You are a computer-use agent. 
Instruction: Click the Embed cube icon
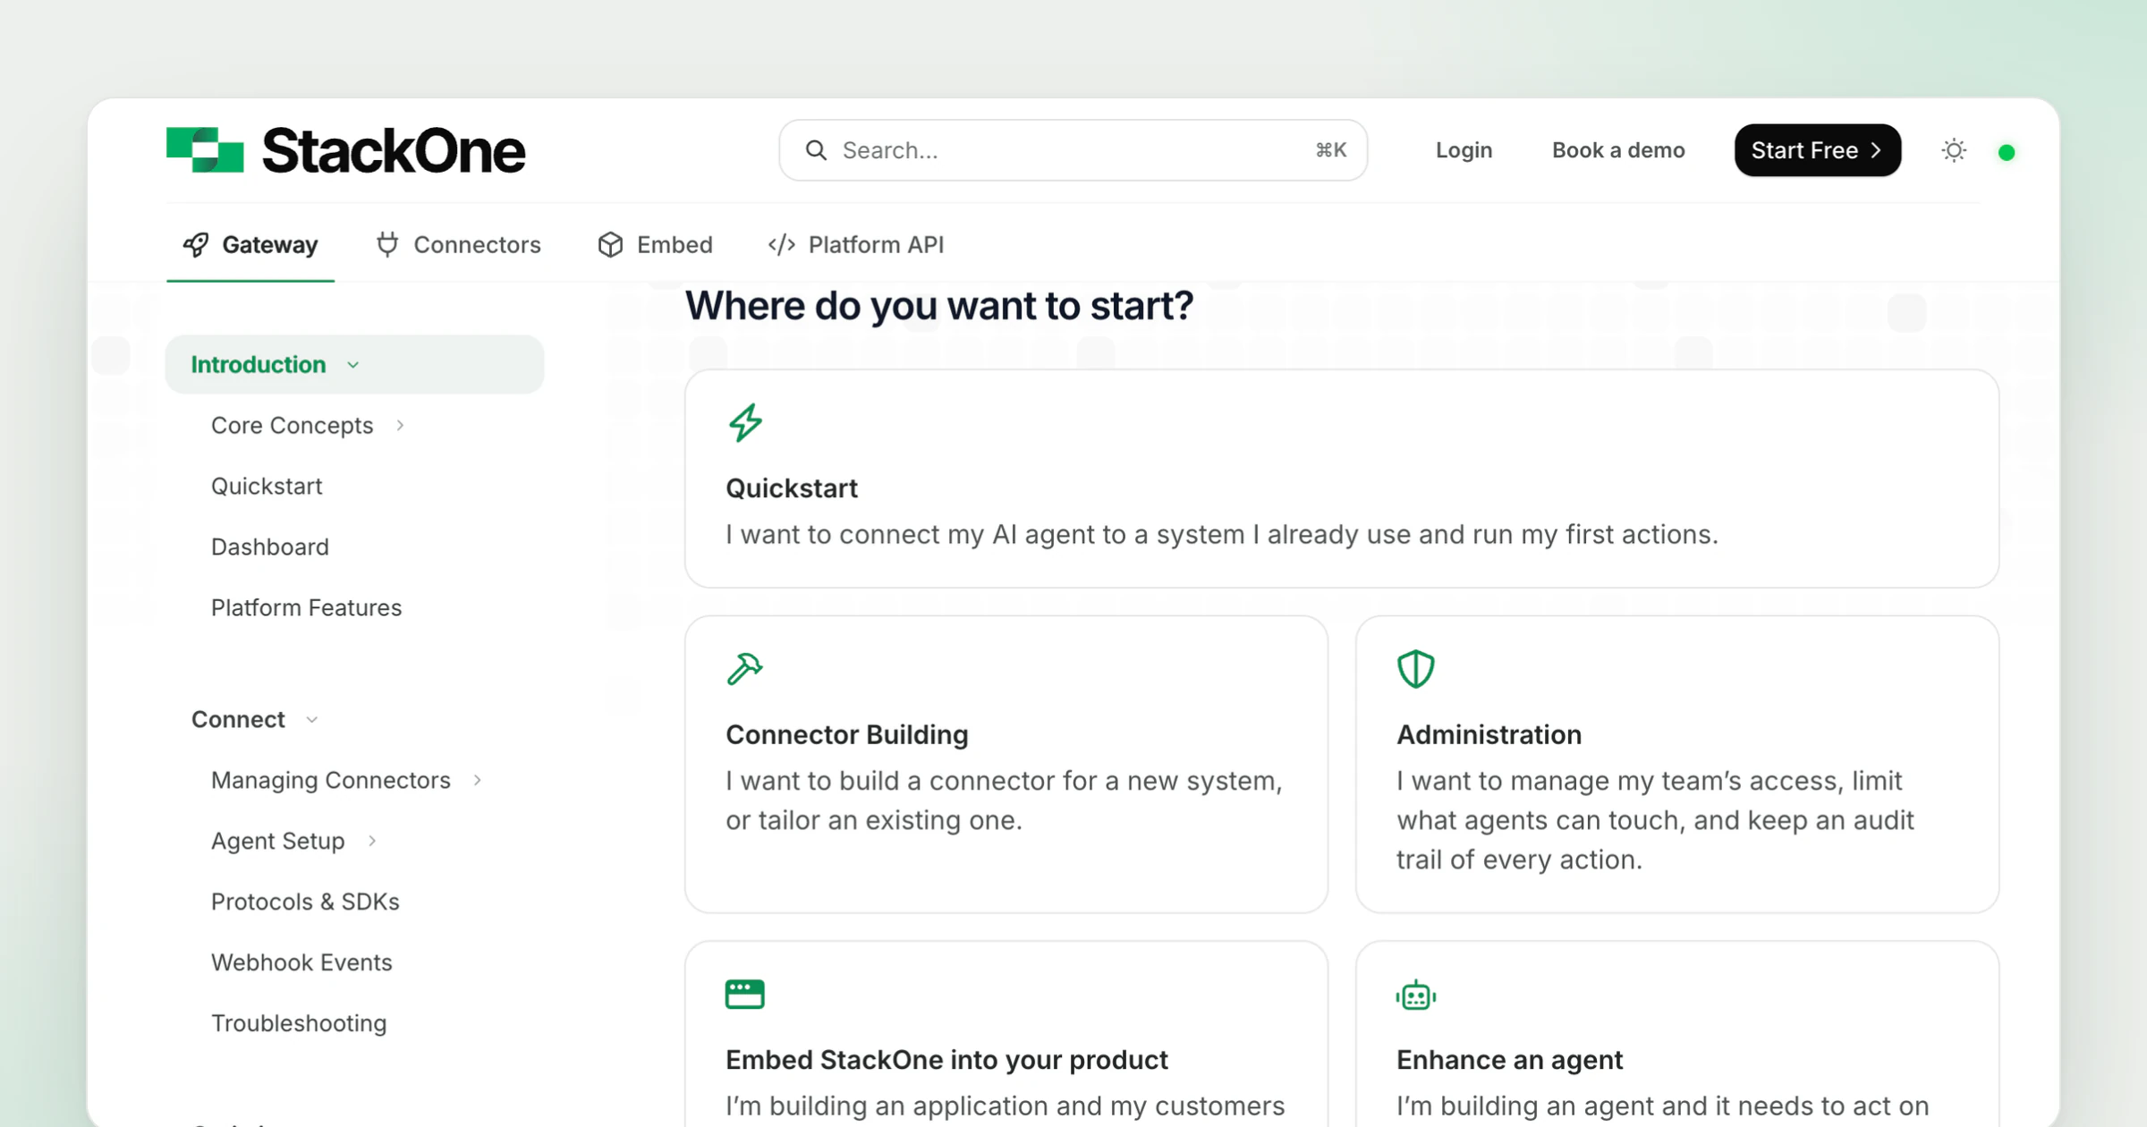point(610,244)
